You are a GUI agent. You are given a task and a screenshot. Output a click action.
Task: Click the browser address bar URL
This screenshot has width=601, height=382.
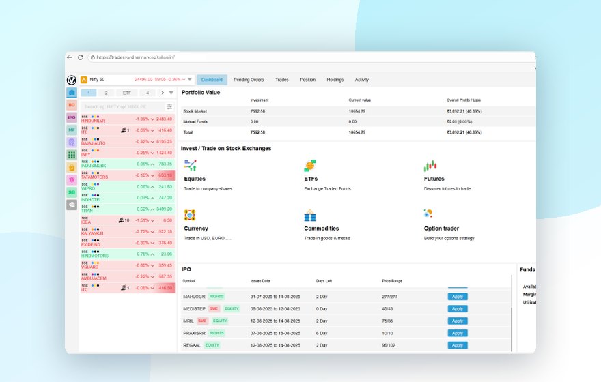(x=136, y=57)
